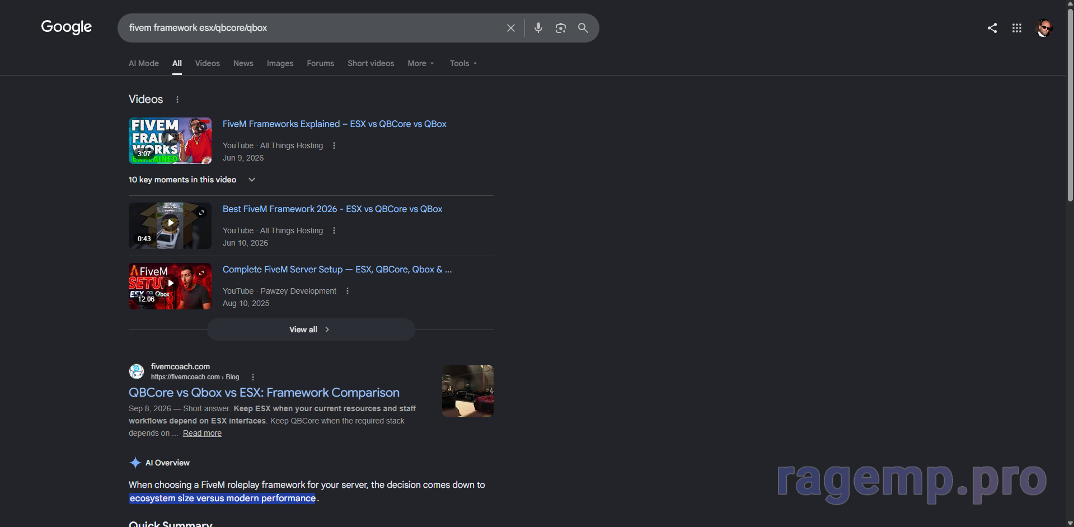Open the fivemcoach result image thumbnail

(x=468, y=391)
